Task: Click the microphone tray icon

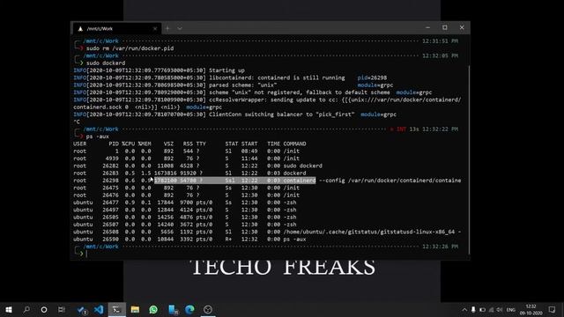Action: point(473,310)
